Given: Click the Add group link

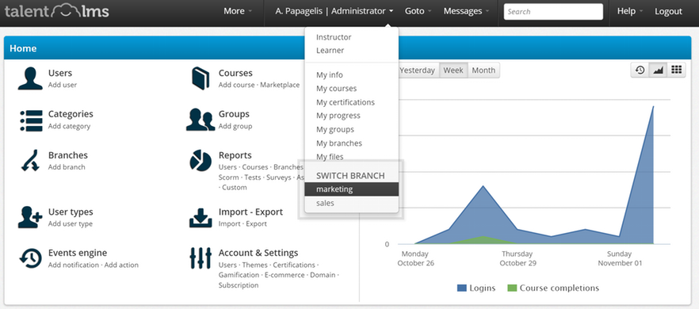Looking at the screenshot, I should 235,126.
